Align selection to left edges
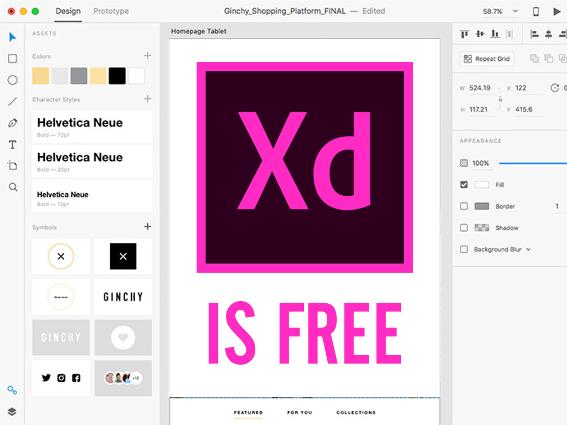Screen dimensions: 567x425 [x=534, y=34]
